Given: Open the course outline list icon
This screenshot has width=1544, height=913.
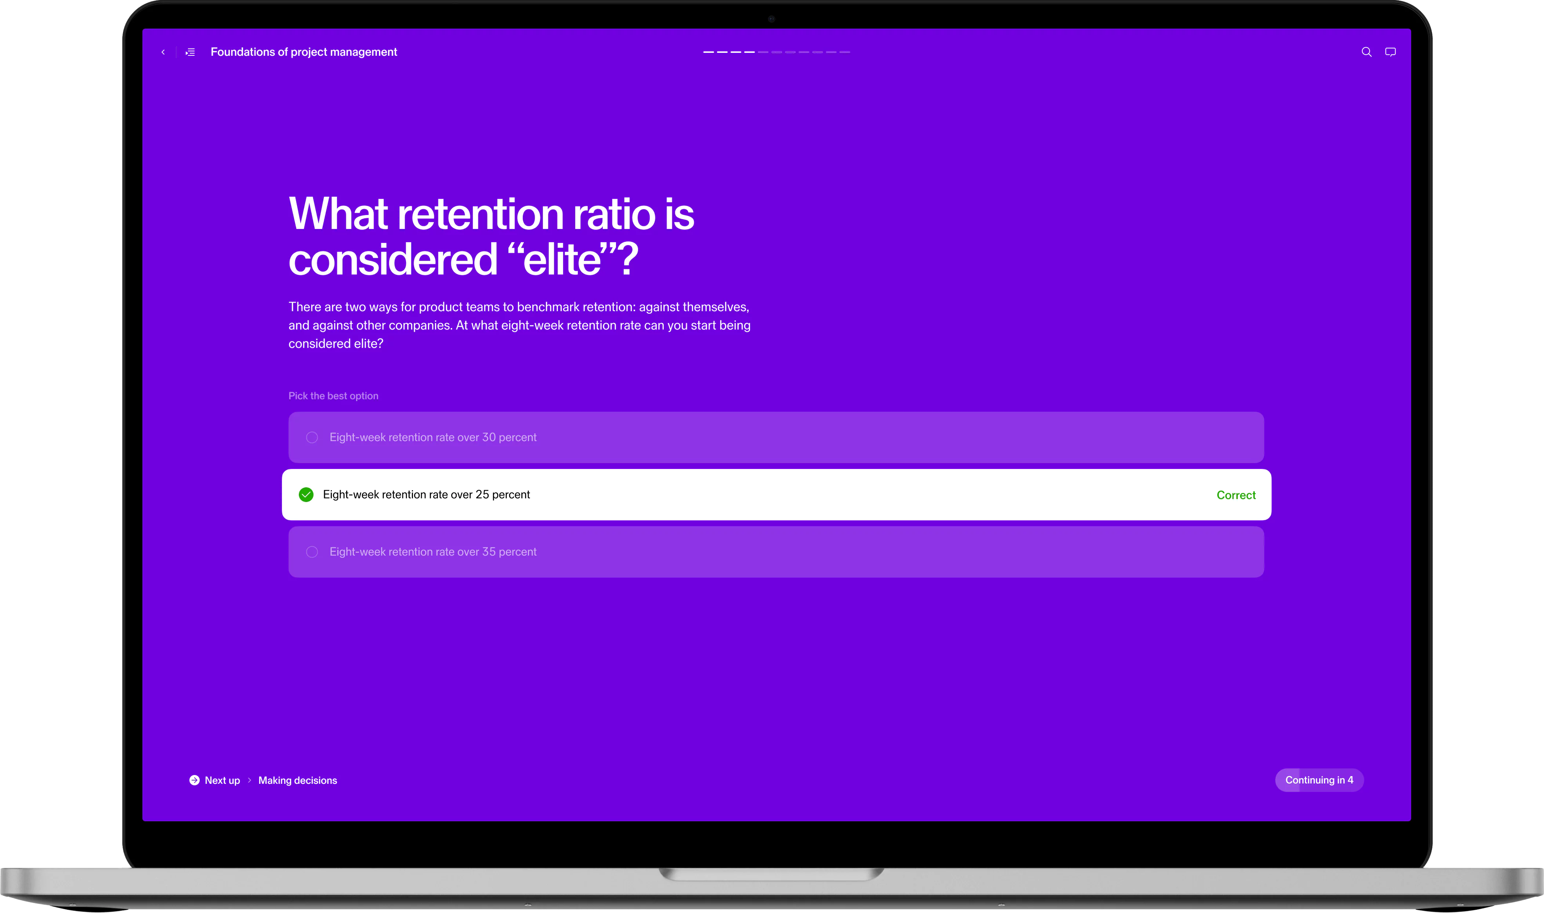Looking at the screenshot, I should tap(190, 52).
